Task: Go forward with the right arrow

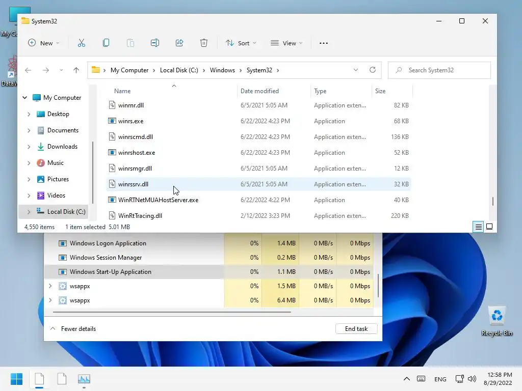Action: [x=45, y=70]
